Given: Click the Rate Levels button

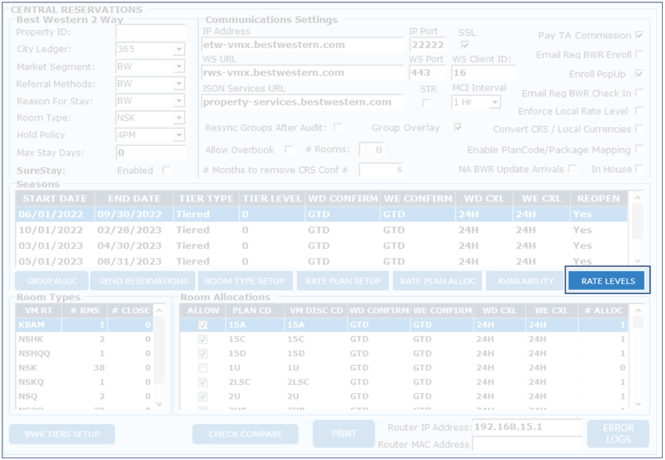Looking at the screenshot, I should click(x=607, y=281).
